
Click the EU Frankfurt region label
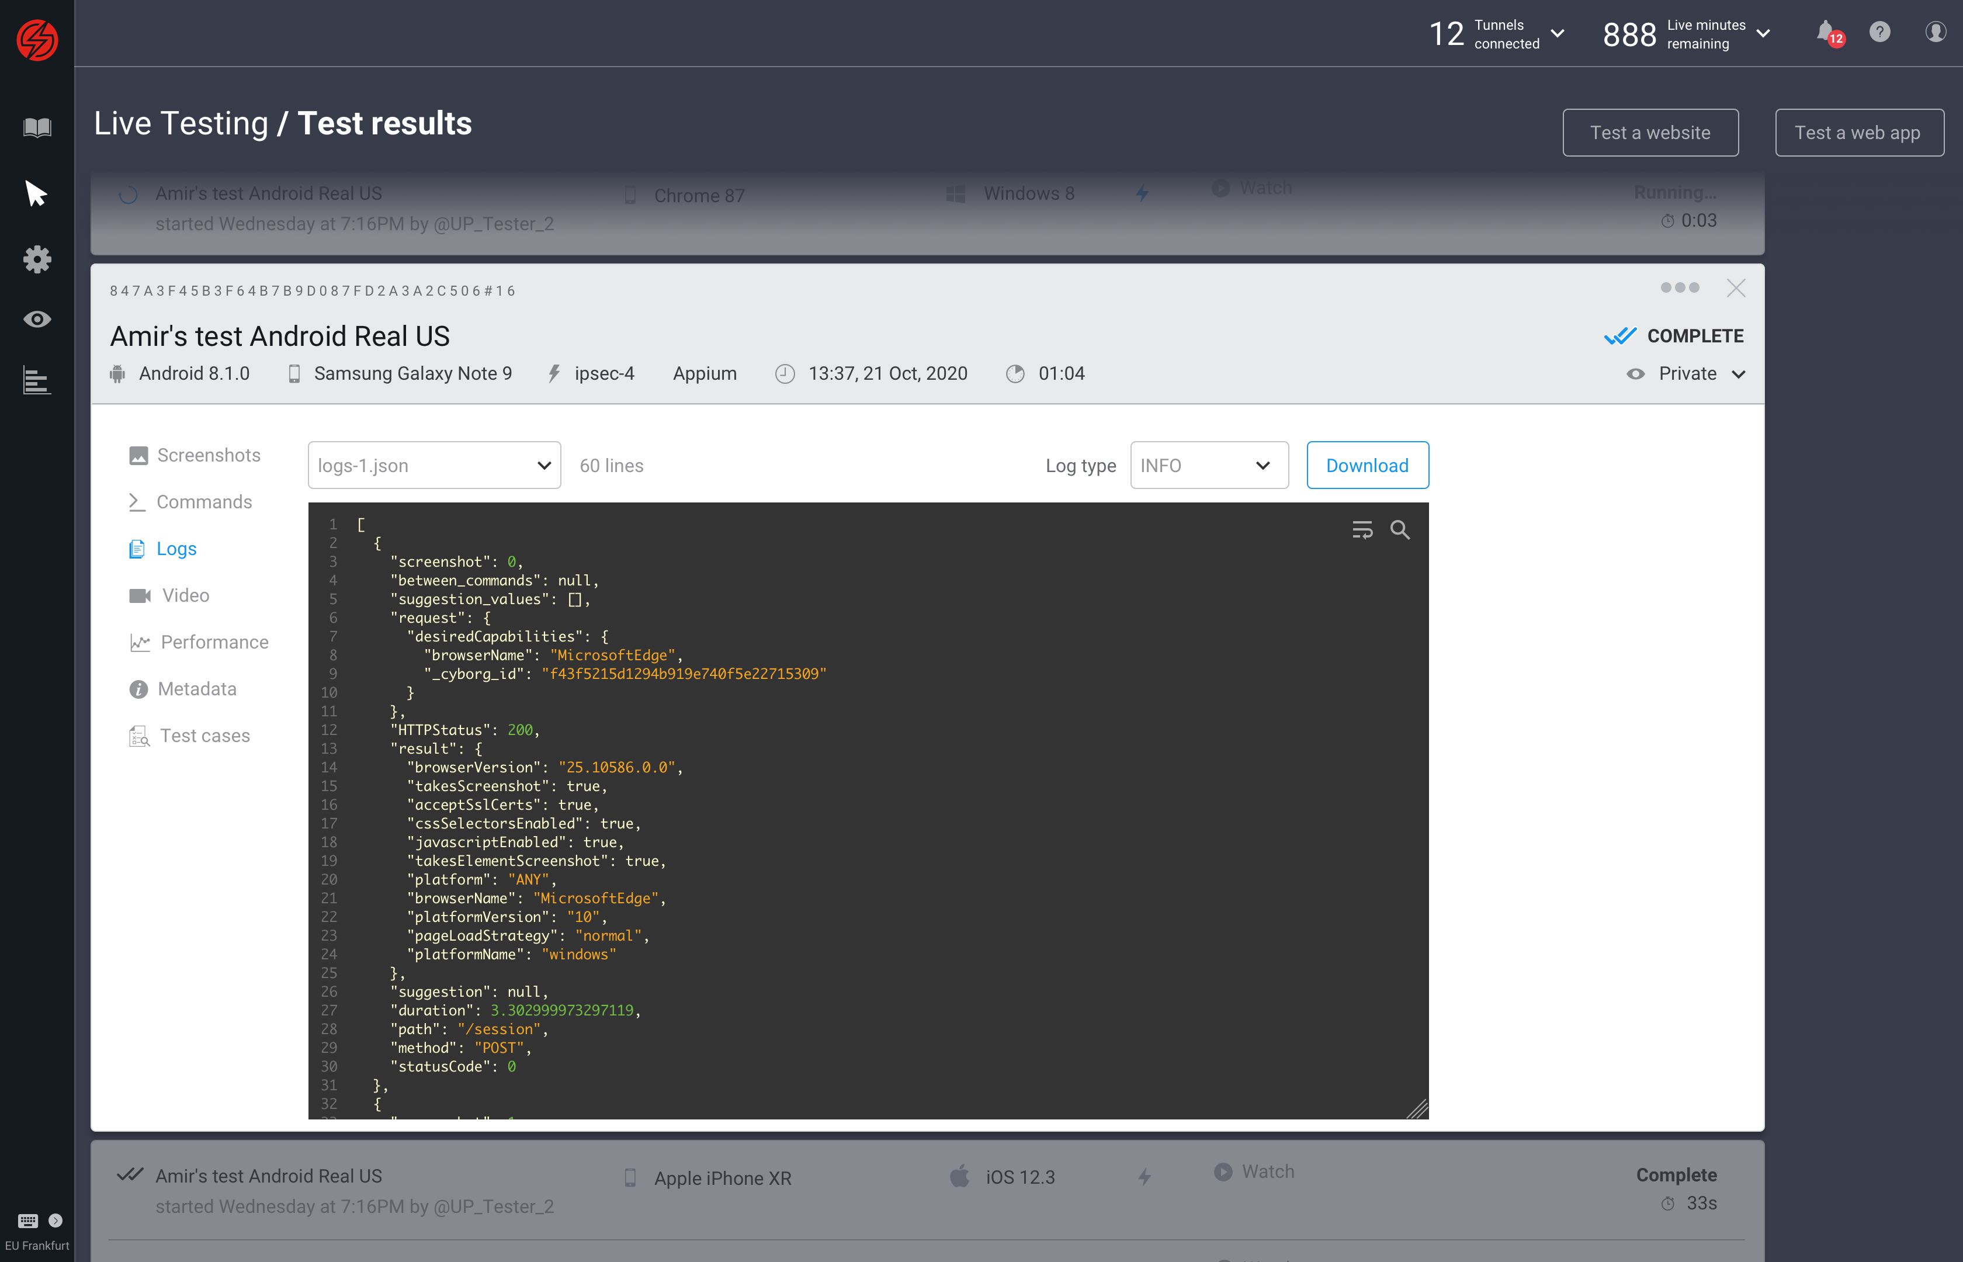[x=37, y=1245]
